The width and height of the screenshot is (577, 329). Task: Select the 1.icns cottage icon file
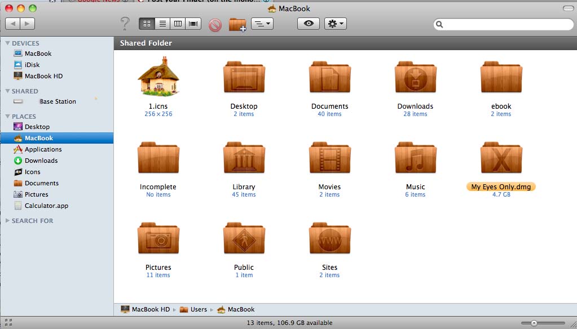158,77
